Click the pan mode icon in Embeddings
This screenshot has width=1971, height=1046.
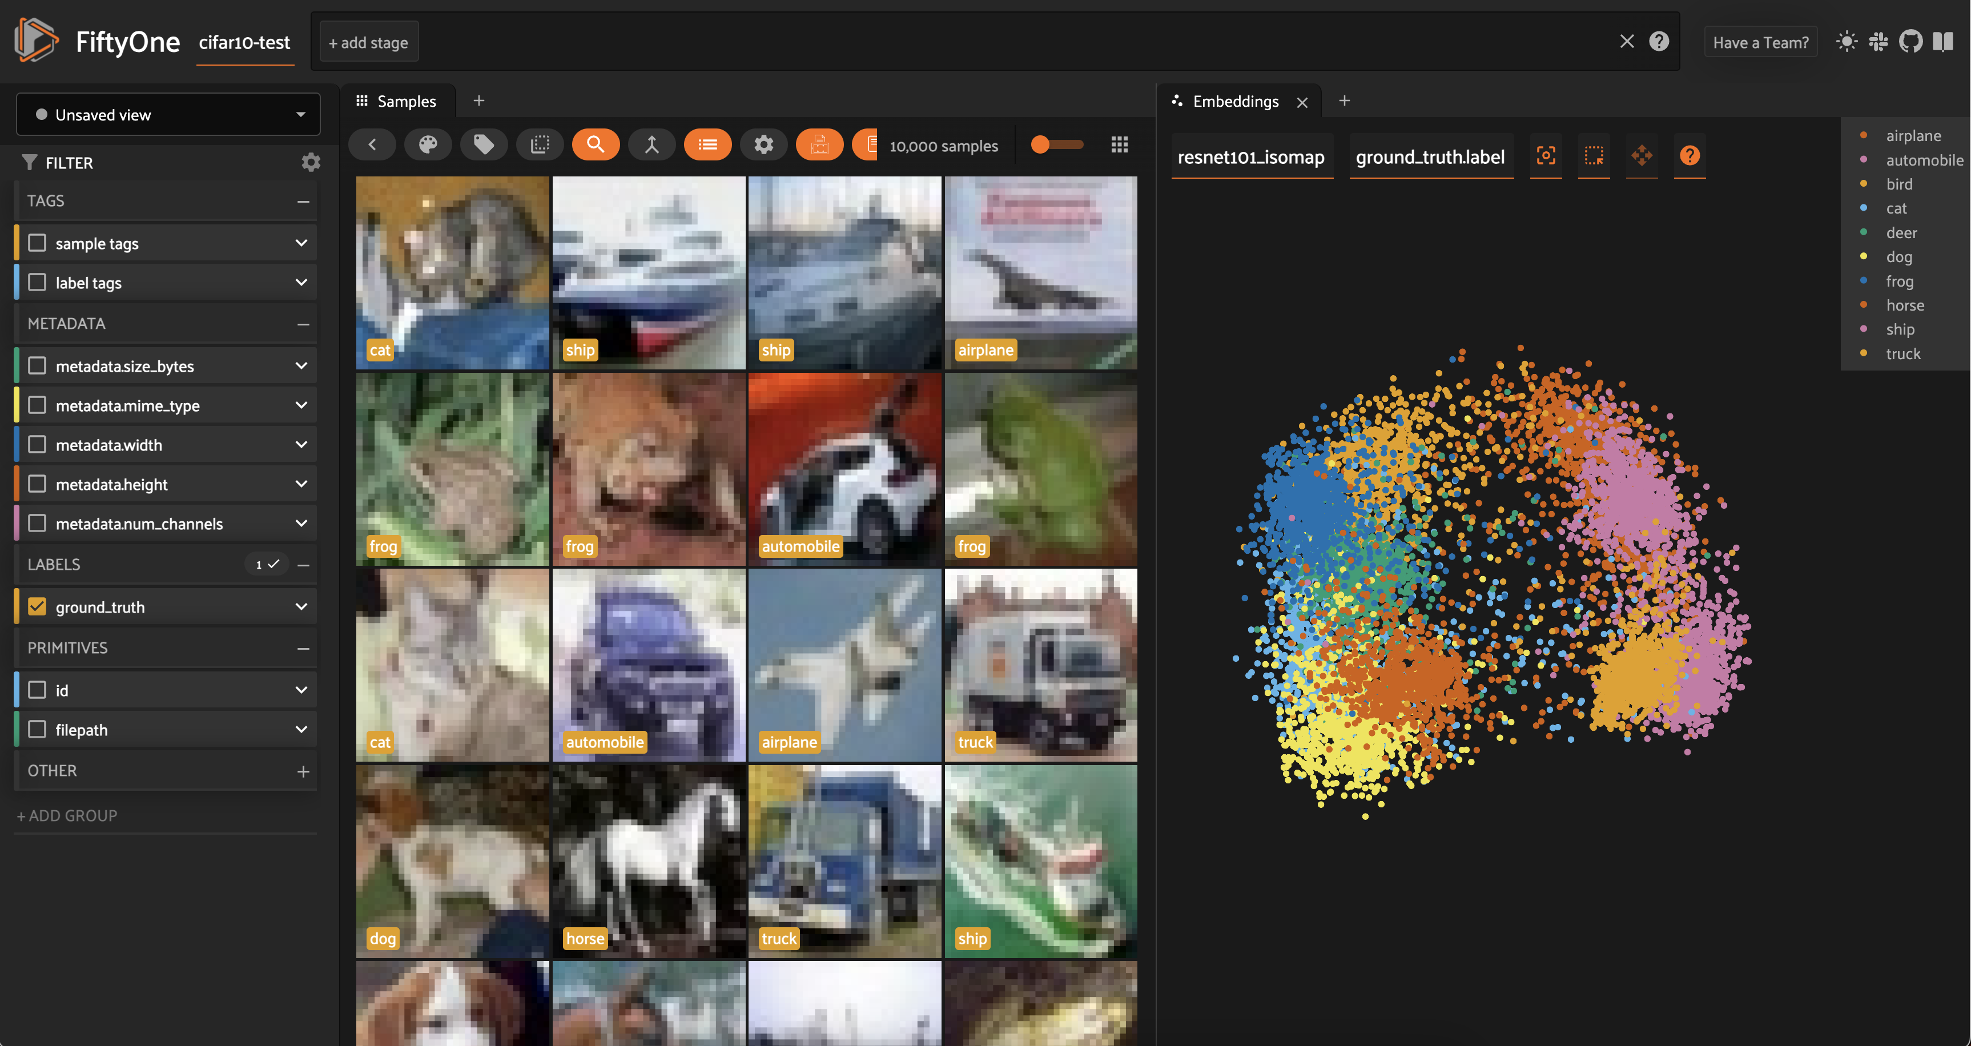(1641, 156)
